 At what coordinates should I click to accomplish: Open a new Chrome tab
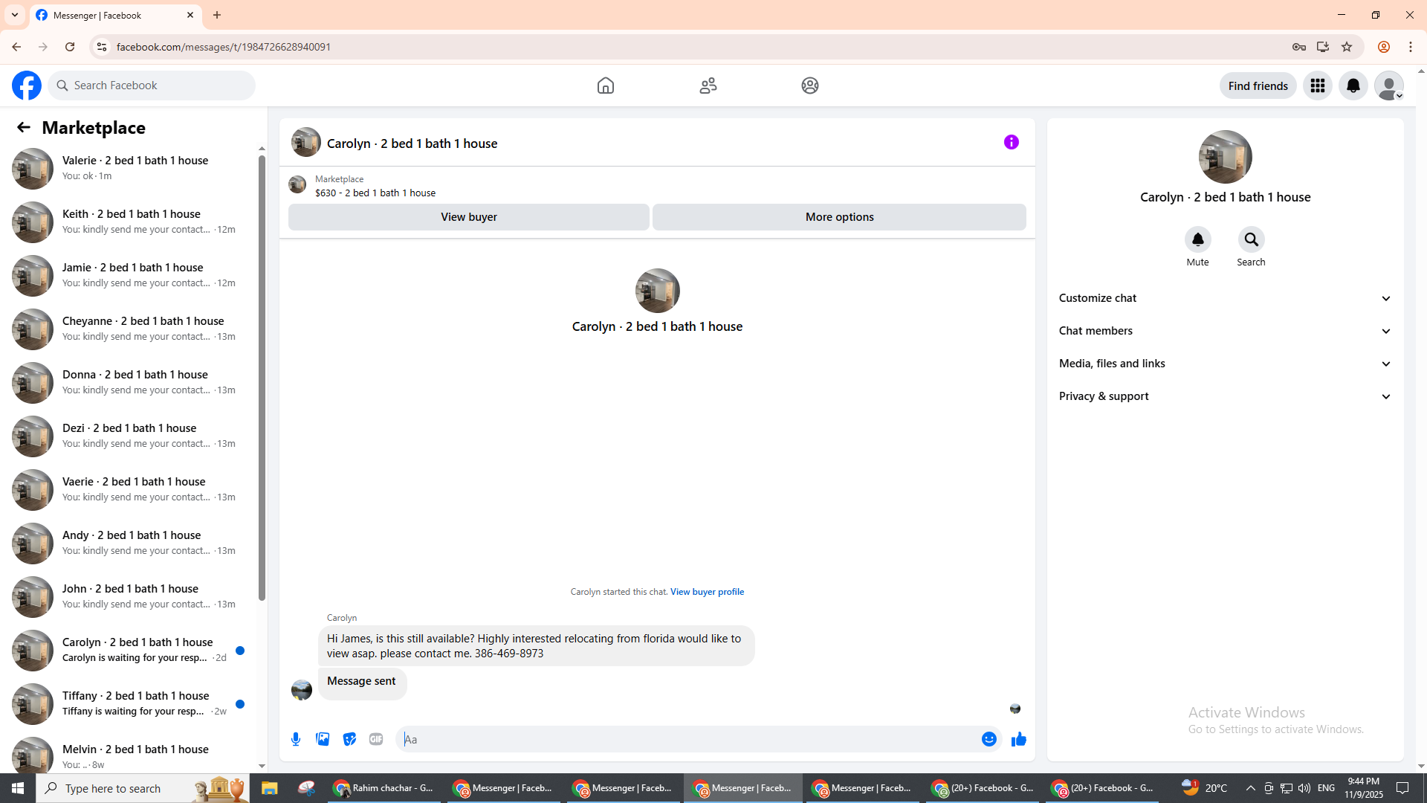[x=217, y=15]
